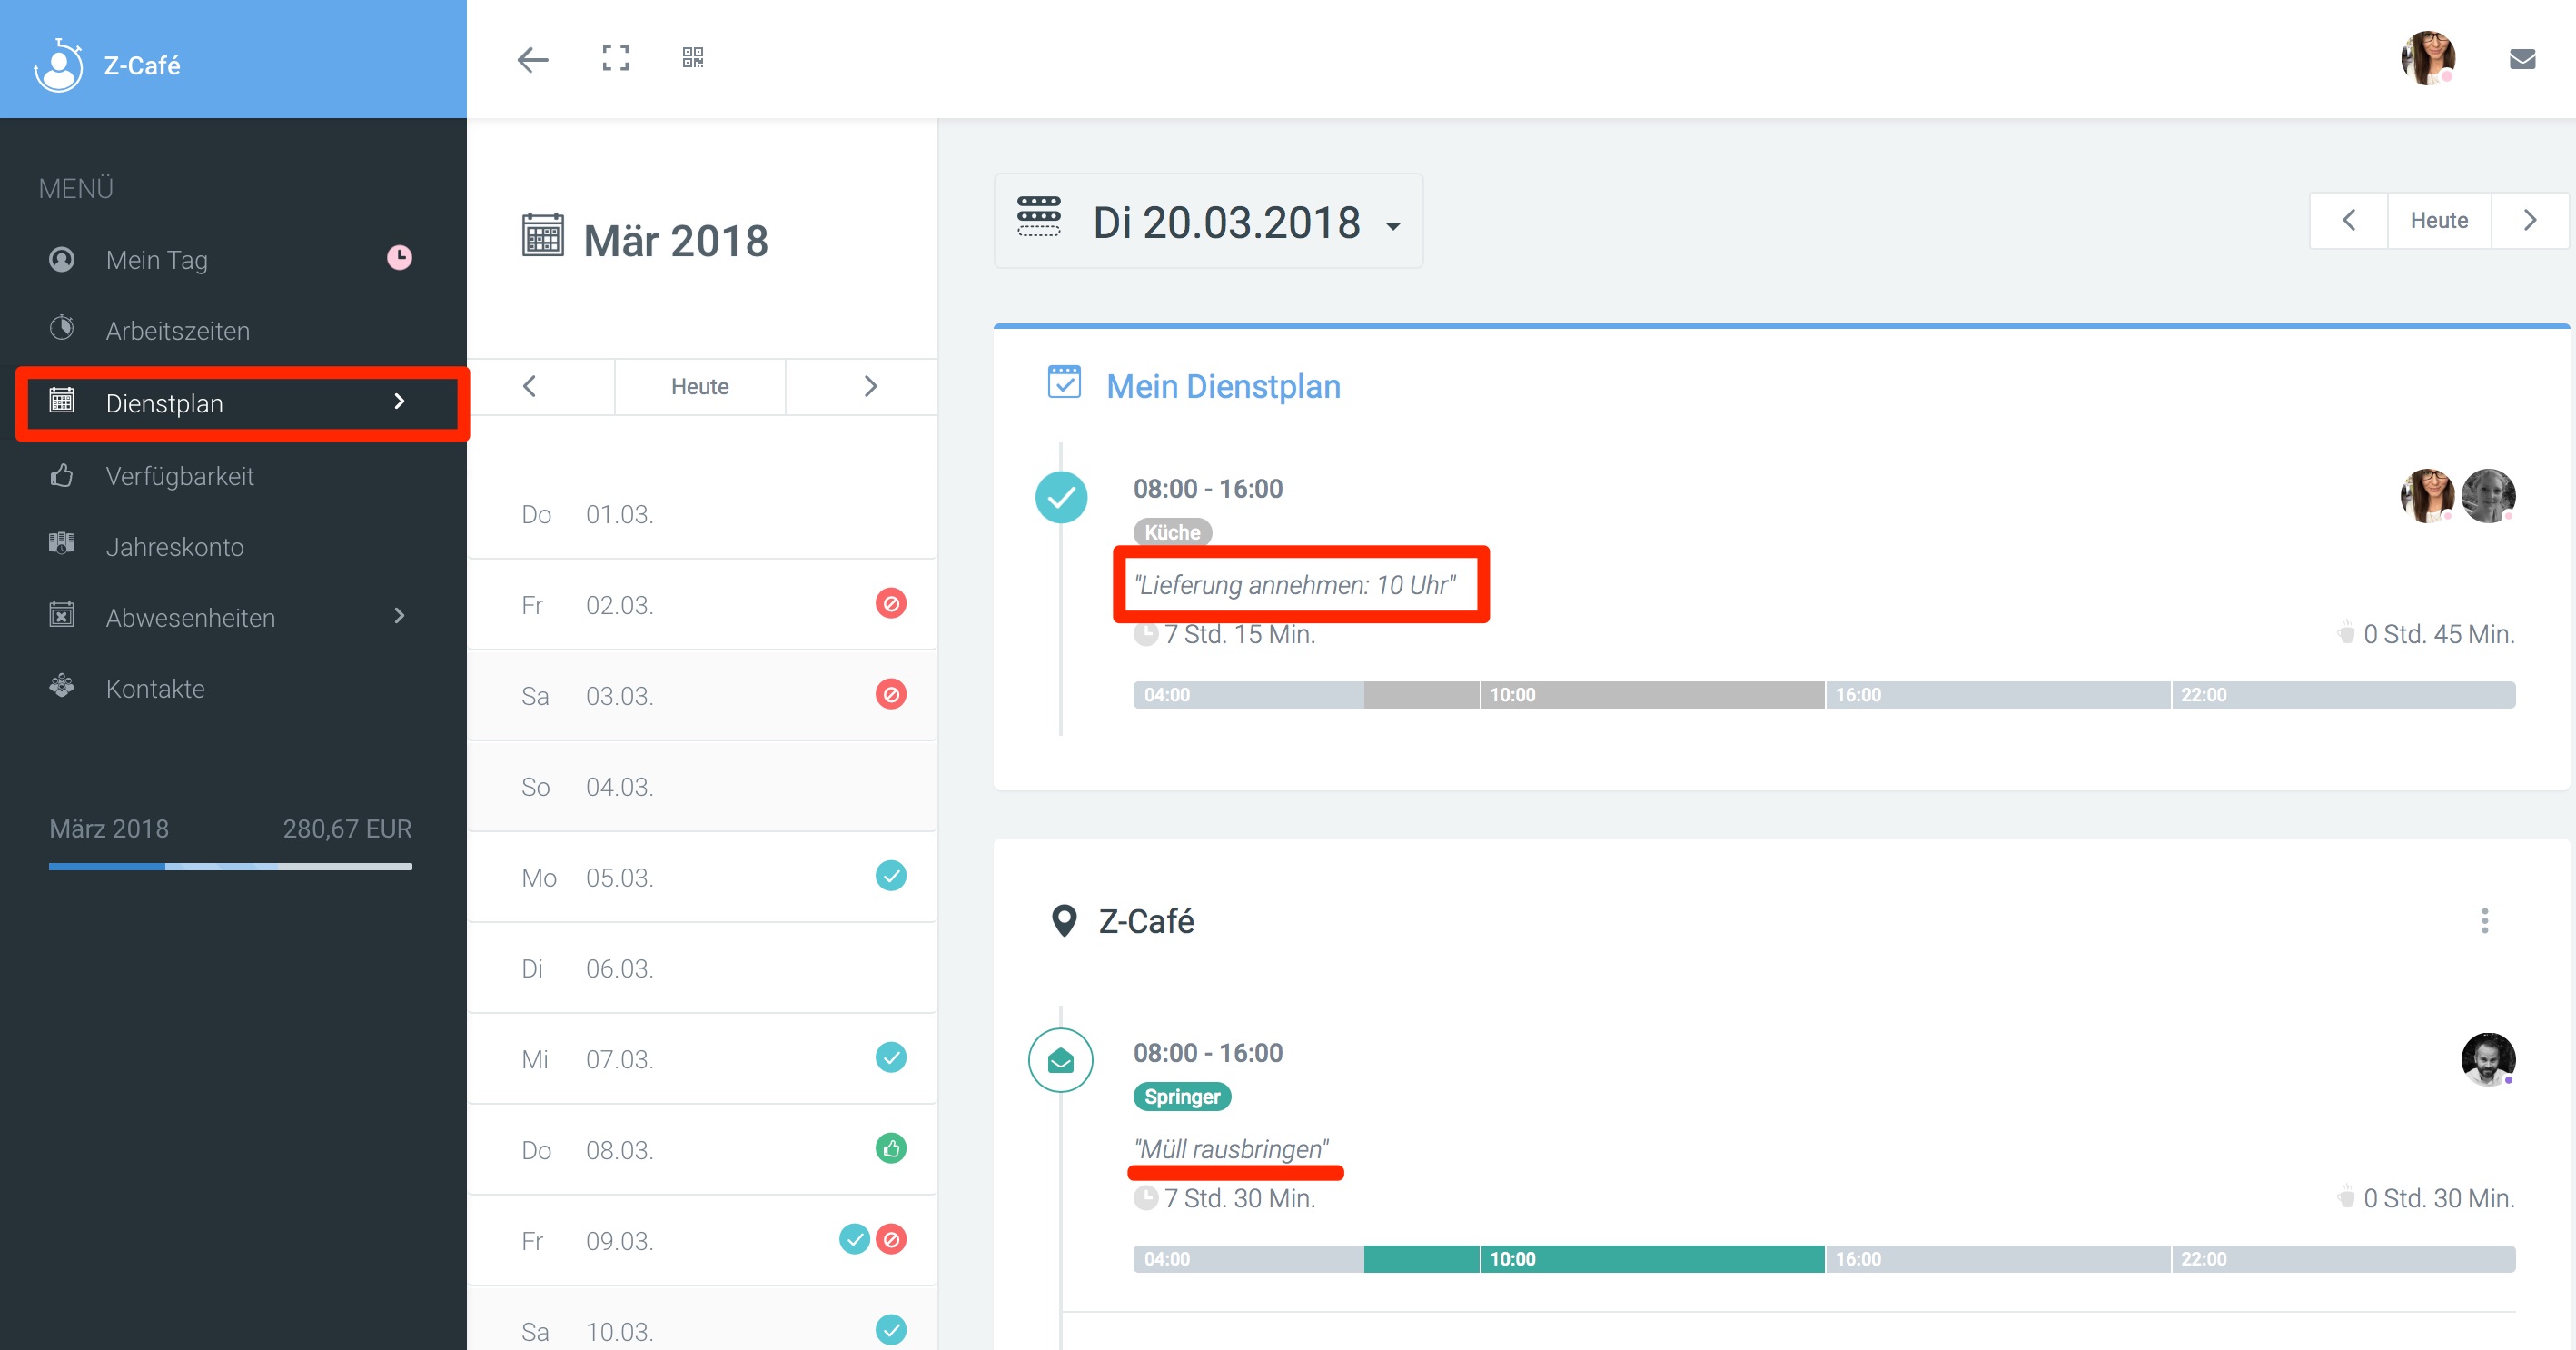
Task: Click the 280,67 EUR earnings value
Action: click(x=347, y=829)
